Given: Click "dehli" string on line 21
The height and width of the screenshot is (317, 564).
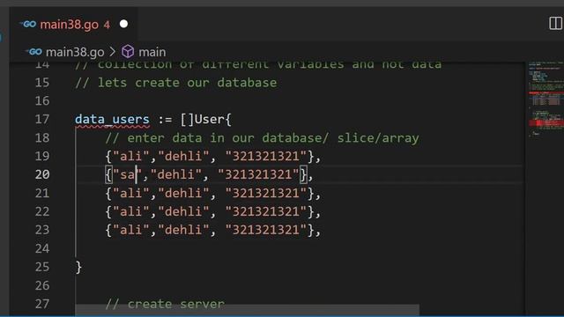Looking at the screenshot, I should (183, 193).
